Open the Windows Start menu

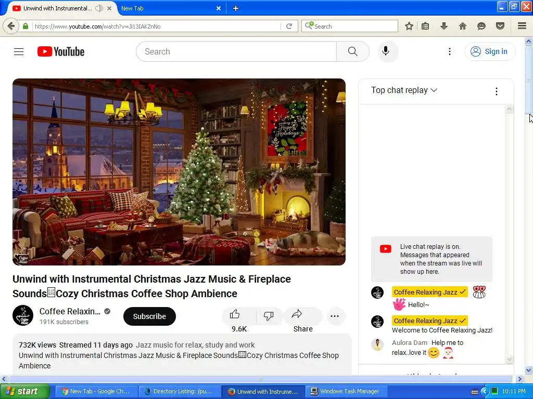click(24, 391)
